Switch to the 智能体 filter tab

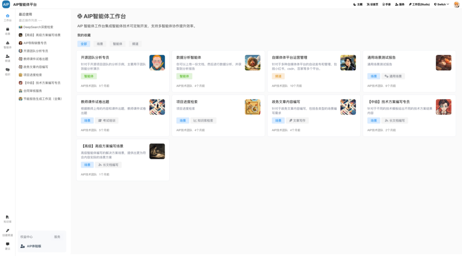point(117,44)
